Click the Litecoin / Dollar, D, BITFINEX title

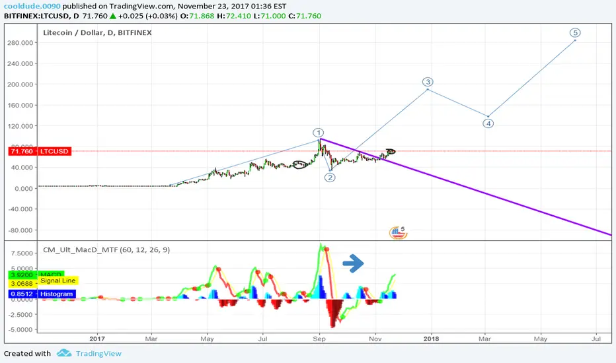(97, 32)
